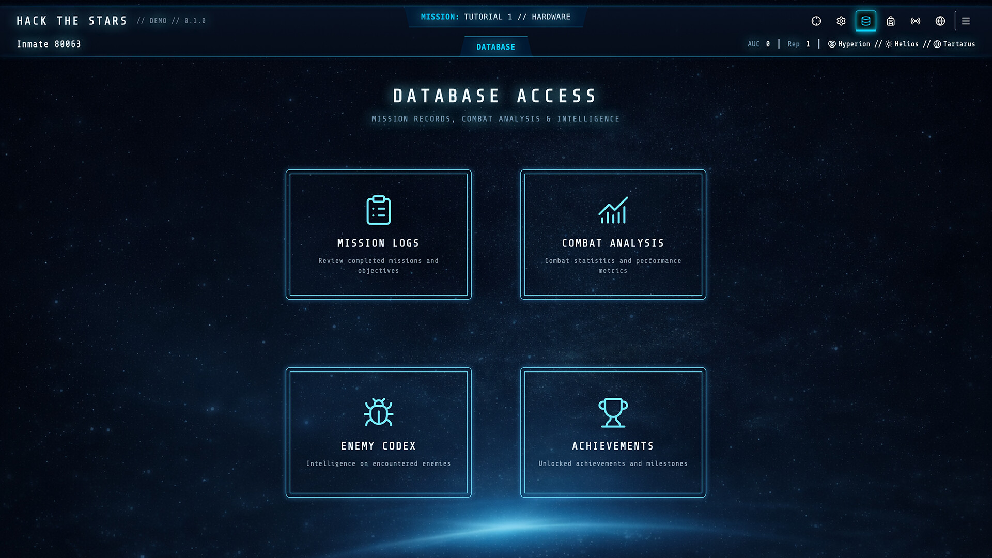This screenshot has height=558, width=992.
Task: Open the hamburger menu
Action: pyautogui.click(x=966, y=21)
